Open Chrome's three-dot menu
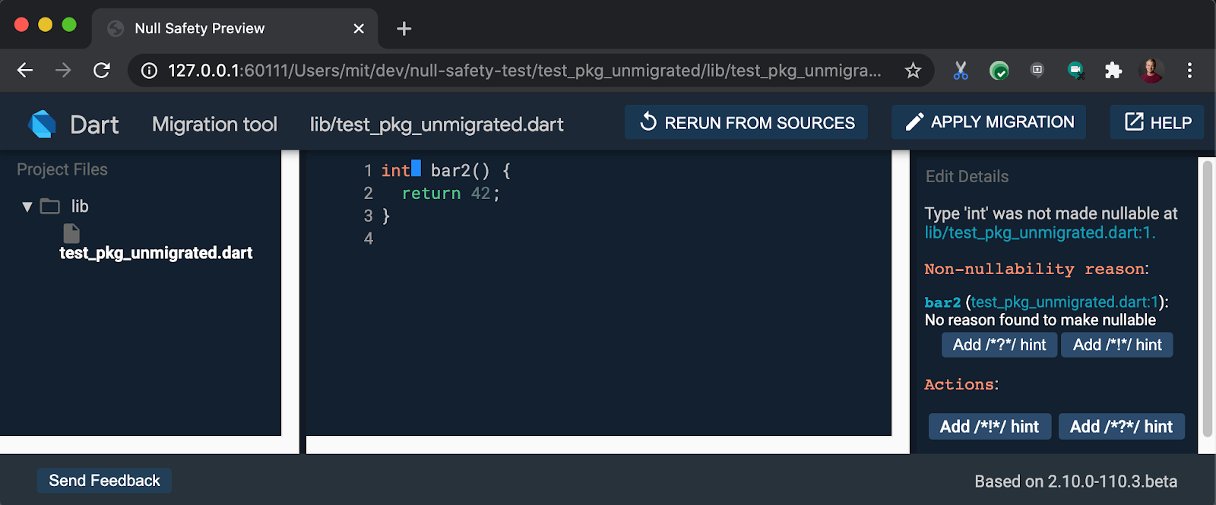This screenshot has width=1216, height=505. point(1189,71)
